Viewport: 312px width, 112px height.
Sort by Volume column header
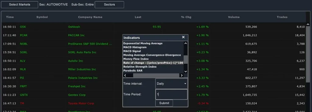tap(234, 17)
